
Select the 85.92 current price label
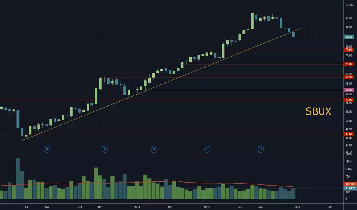pyautogui.click(x=348, y=37)
